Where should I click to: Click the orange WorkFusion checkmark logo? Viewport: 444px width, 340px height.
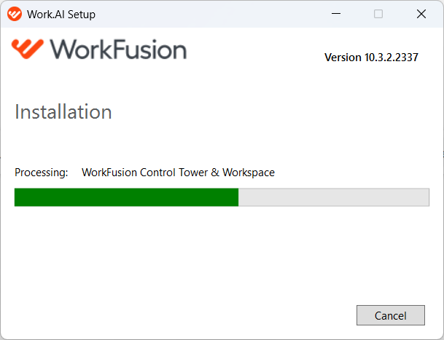coord(28,49)
